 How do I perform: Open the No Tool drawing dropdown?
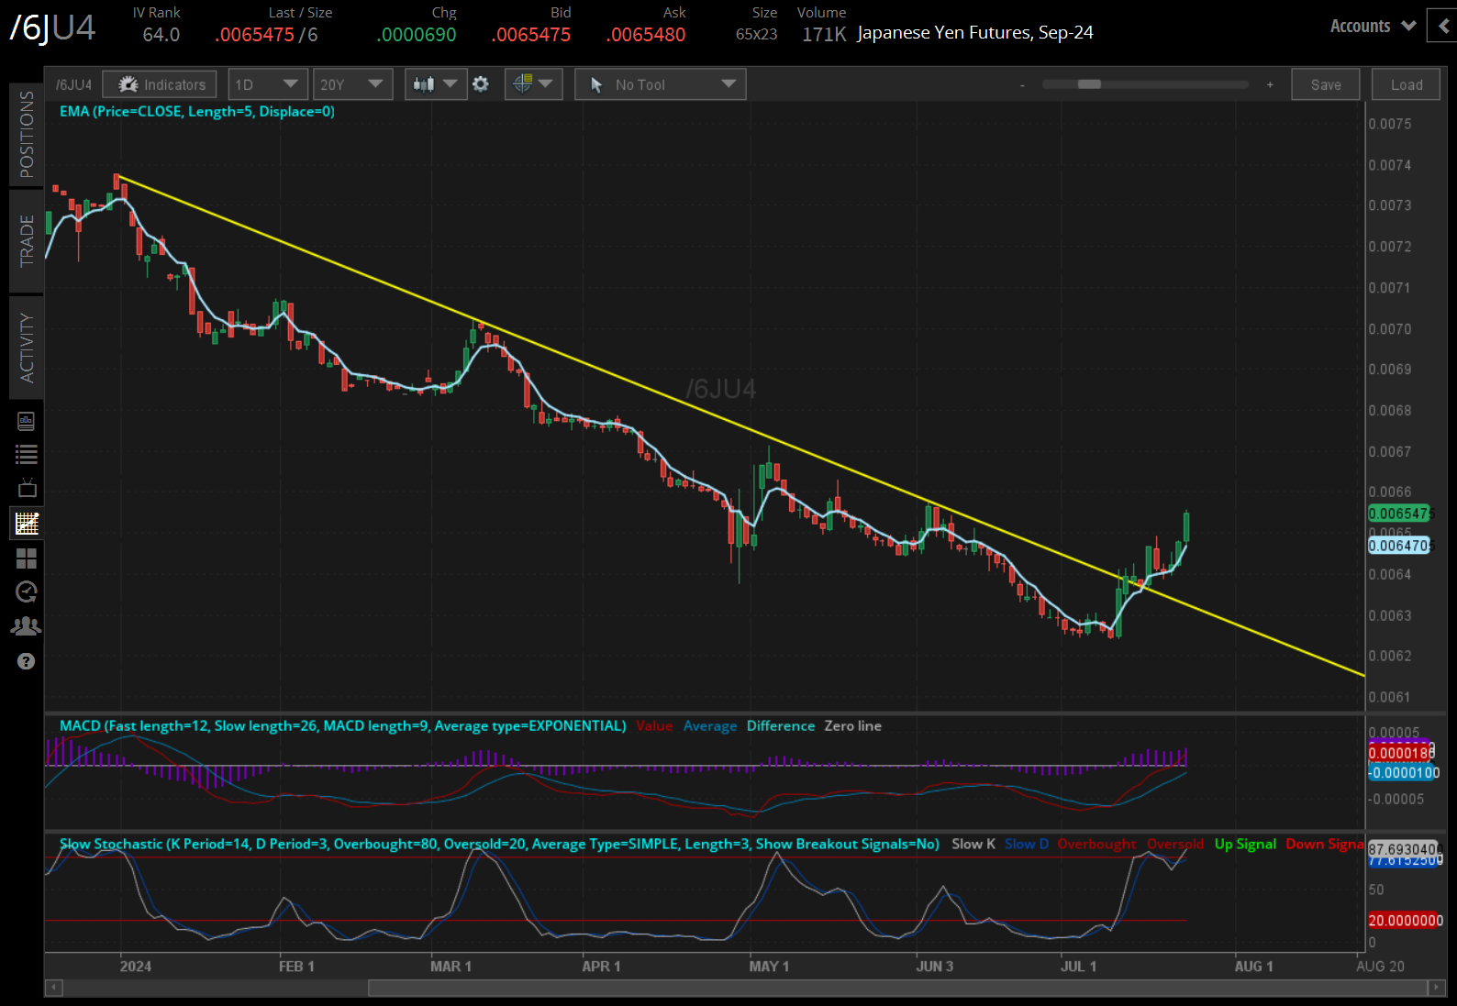point(661,84)
